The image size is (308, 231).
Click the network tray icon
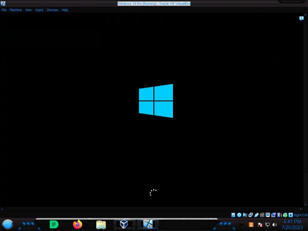pos(267,224)
